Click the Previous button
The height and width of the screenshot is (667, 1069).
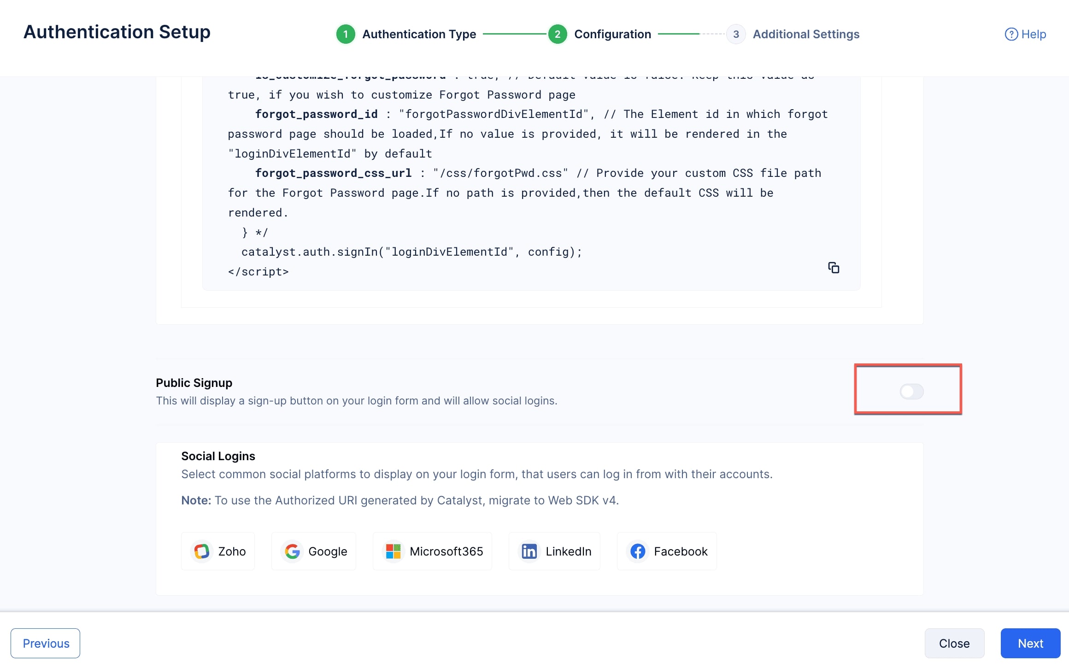[45, 643]
